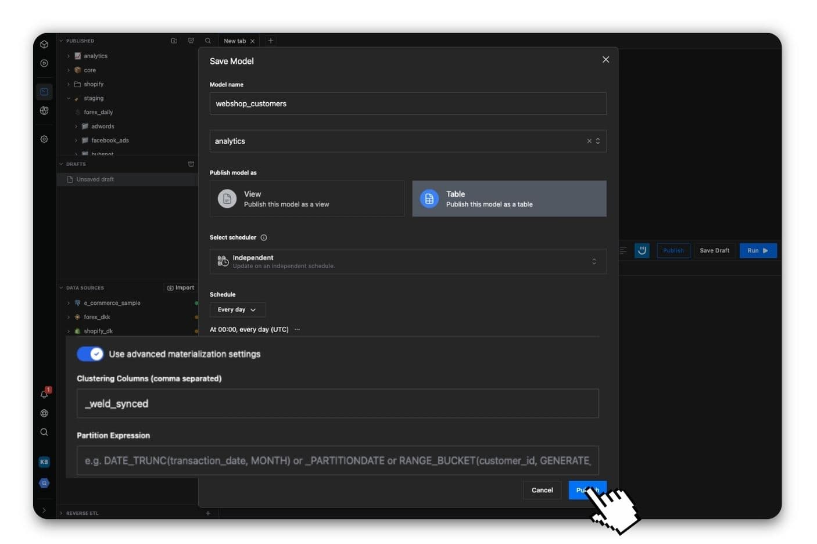Cancel the Save Model dialog

tap(542, 489)
